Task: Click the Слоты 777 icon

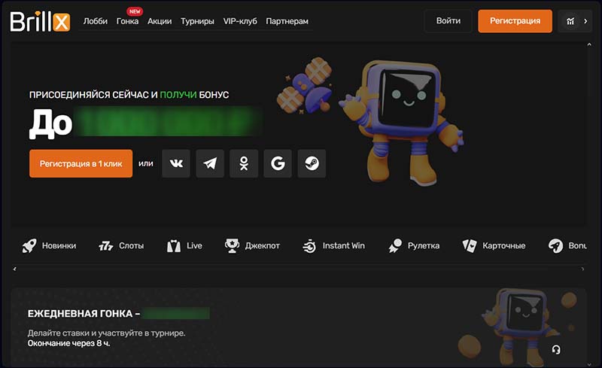Action: [105, 246]
